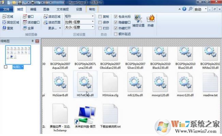Click the BCGPStyle2007Luna230.dll file
The width and height of the screenshot is (222, 136).
pos(85,58)
